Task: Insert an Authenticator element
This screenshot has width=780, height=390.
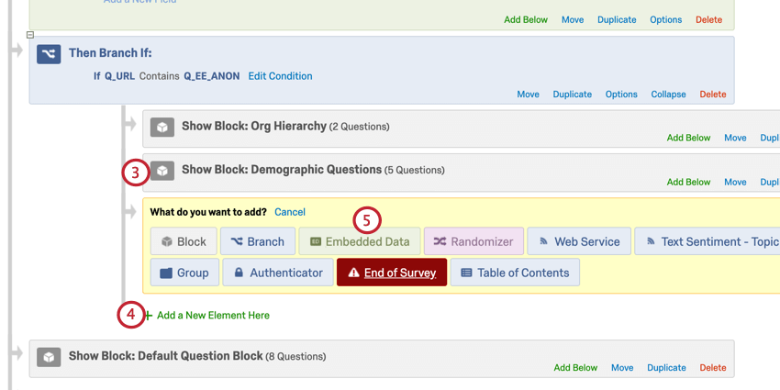Action: click(x=278, y=273)
